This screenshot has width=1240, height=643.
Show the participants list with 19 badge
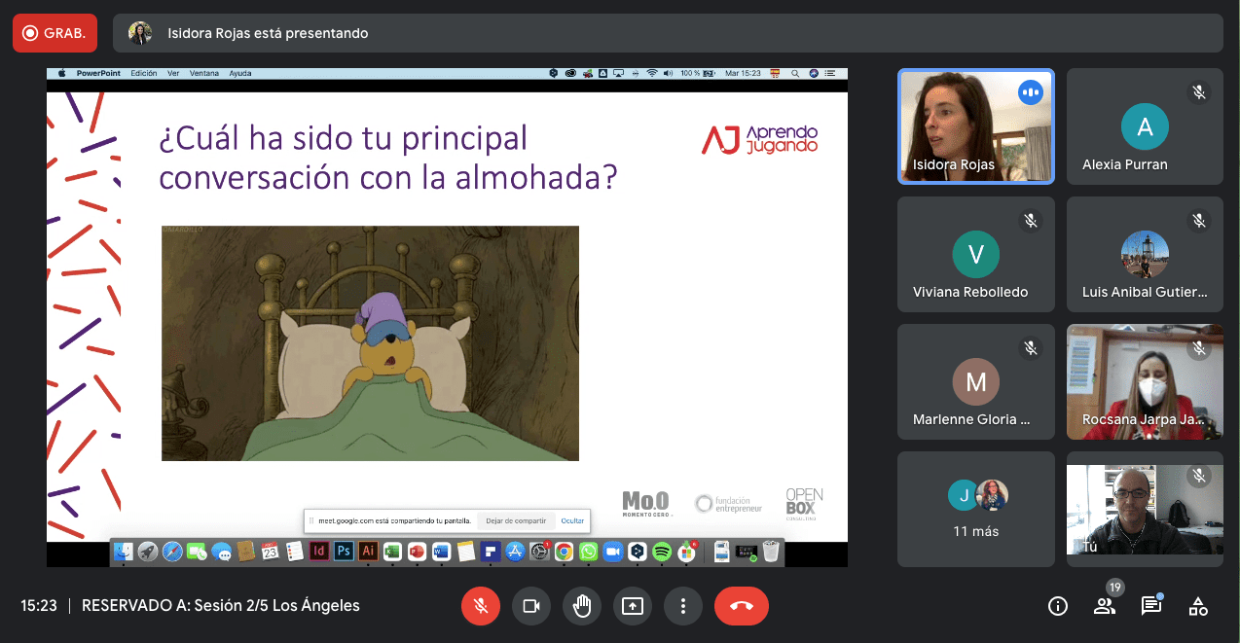(x=1105, y=605)
